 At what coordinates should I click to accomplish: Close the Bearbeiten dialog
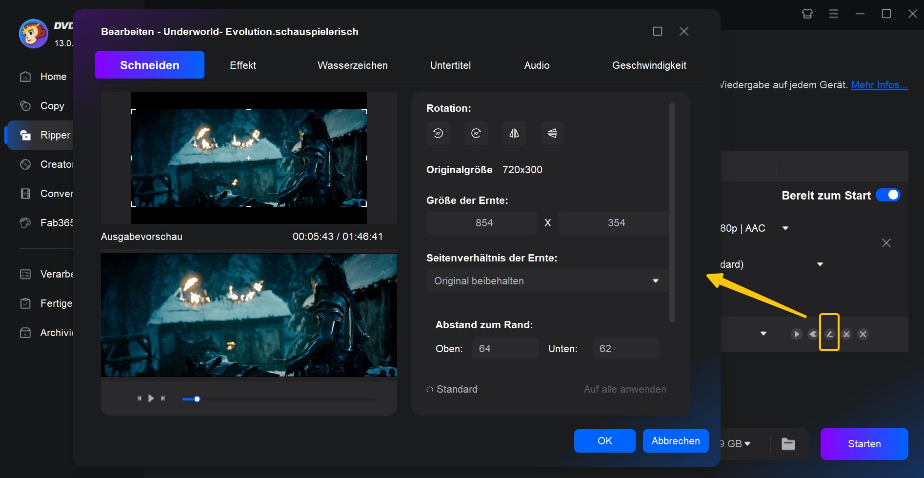tap(684, 31)
